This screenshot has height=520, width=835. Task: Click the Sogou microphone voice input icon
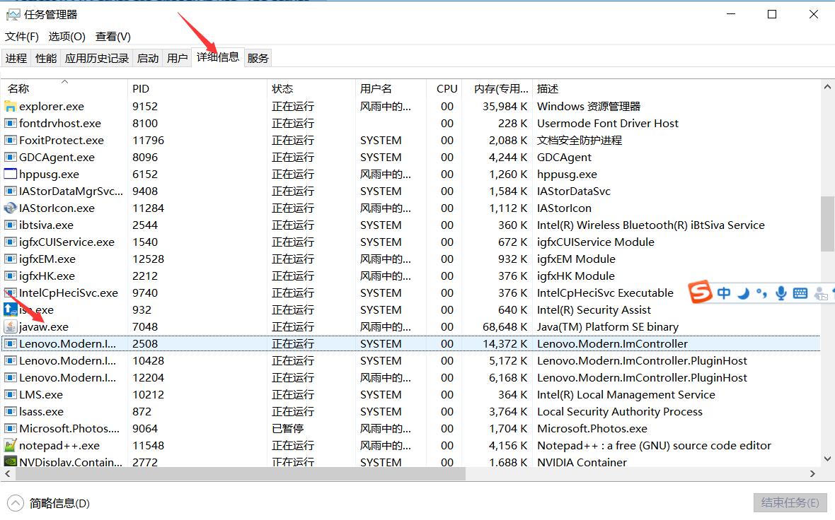[x=781, y=293]
